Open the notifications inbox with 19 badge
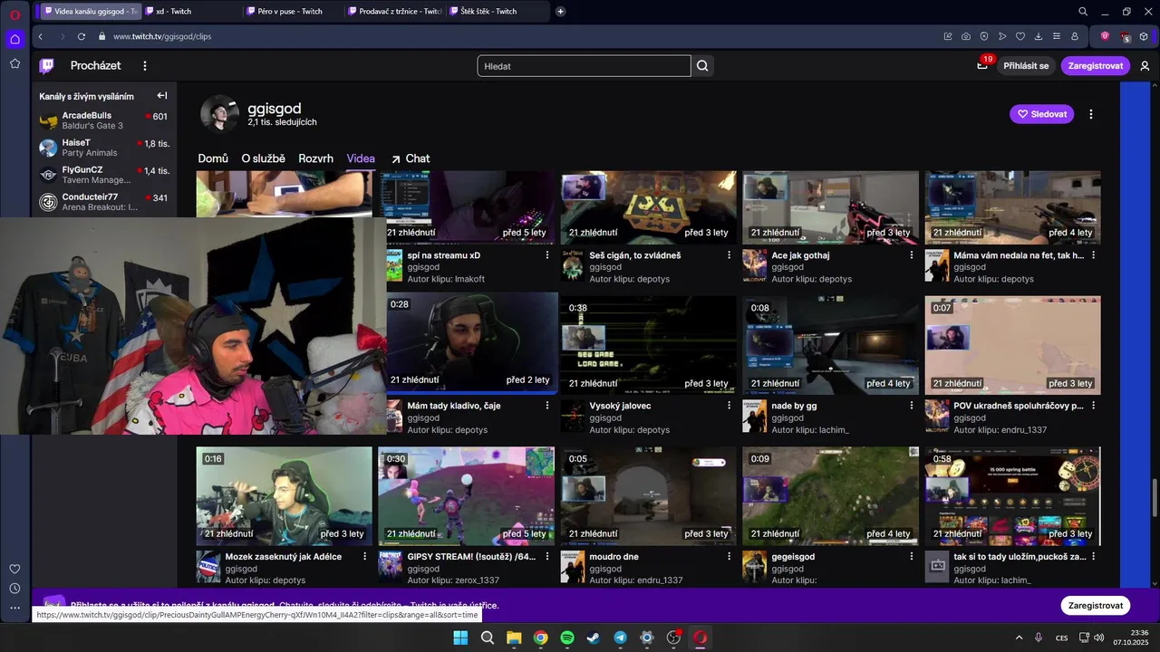The image size is (1160, 652). (x=982, y=65)
